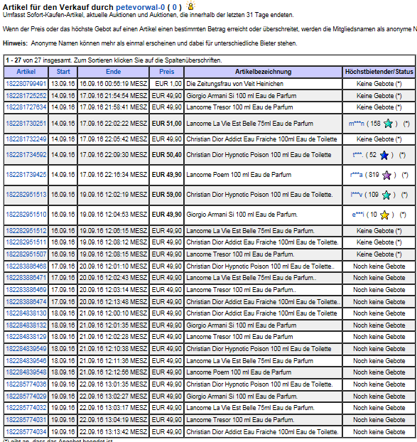Click the blue star next to t***.
The width and height of the screenshot is (417, 442).
384,155
